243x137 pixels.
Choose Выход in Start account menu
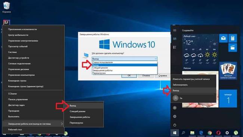click(x=193, y=91)
